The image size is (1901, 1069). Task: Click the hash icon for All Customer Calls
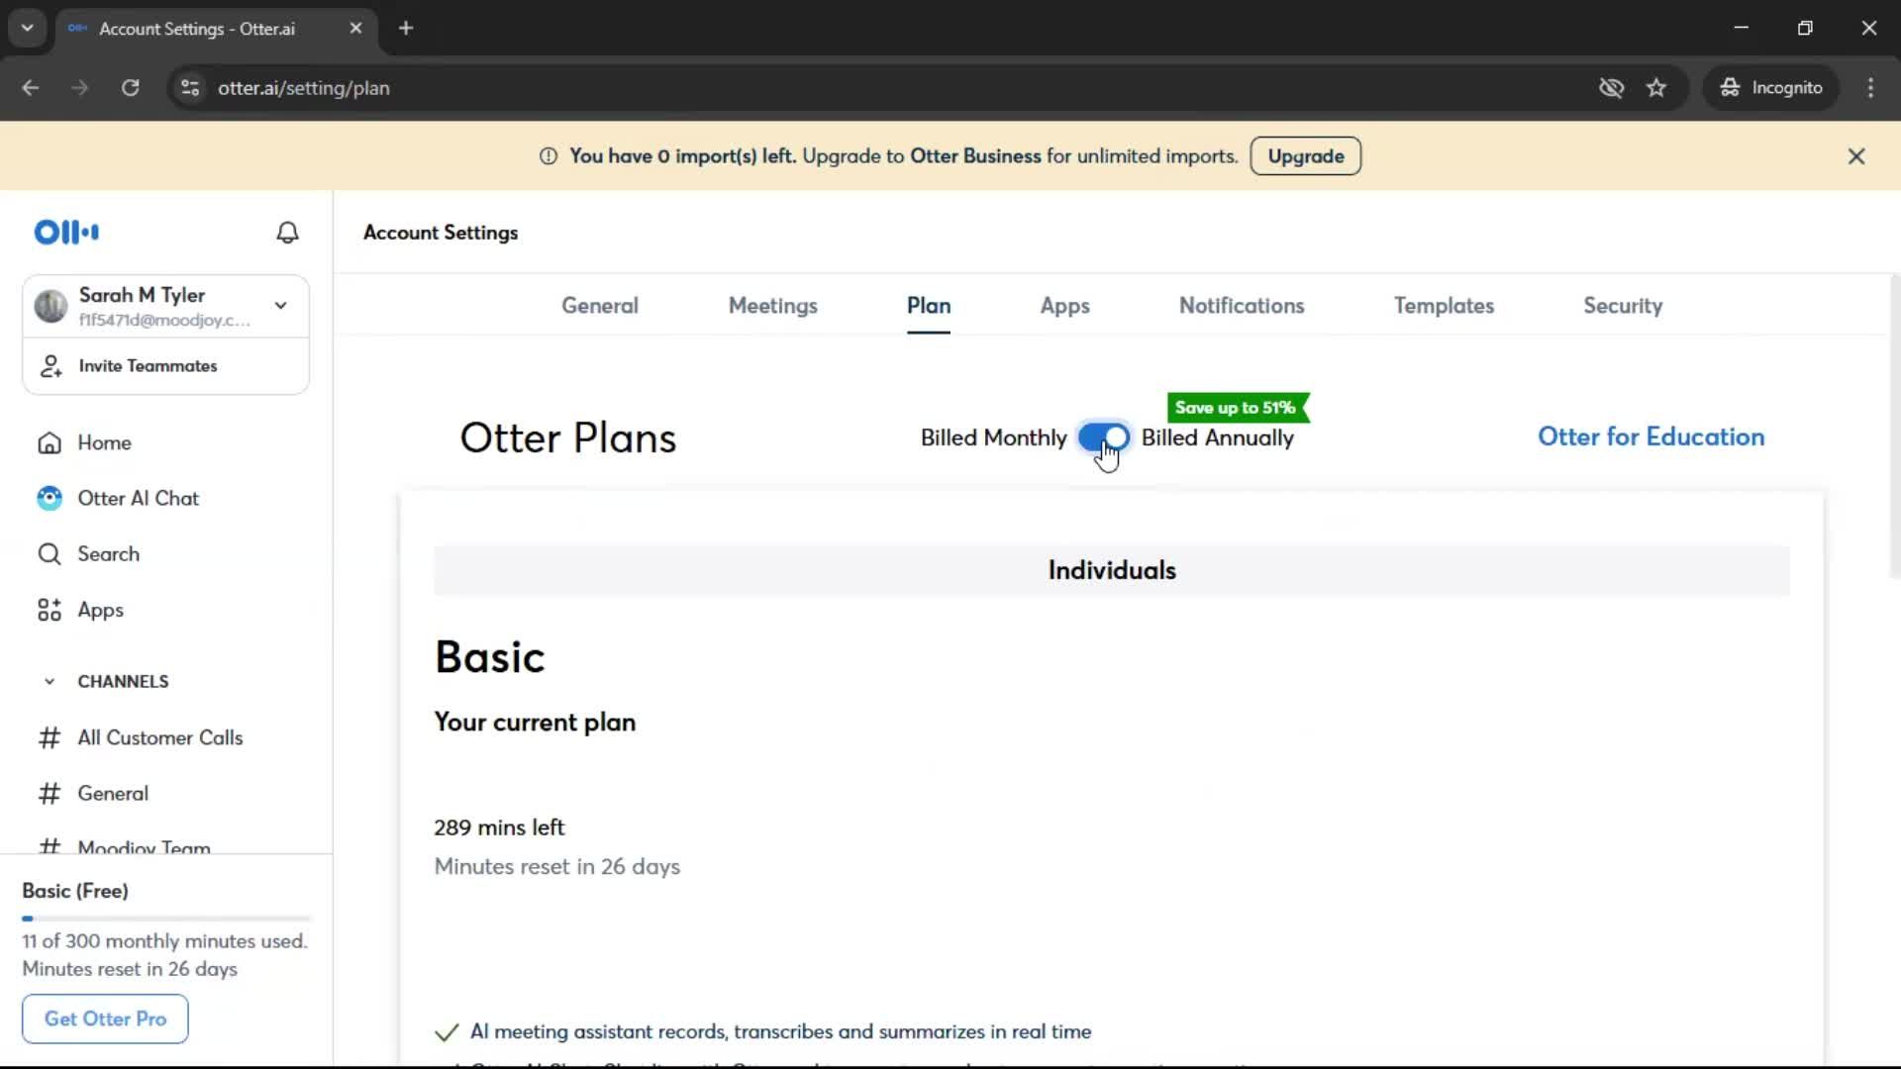click(50, 737)
